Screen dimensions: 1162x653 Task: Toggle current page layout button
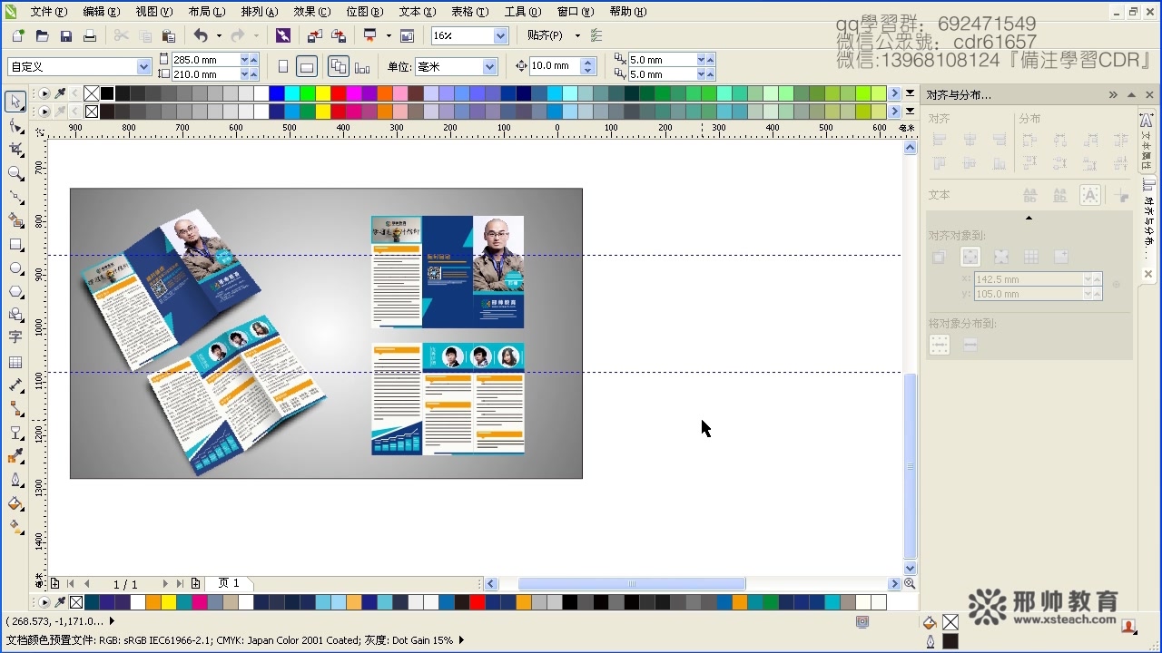[362, 66]
